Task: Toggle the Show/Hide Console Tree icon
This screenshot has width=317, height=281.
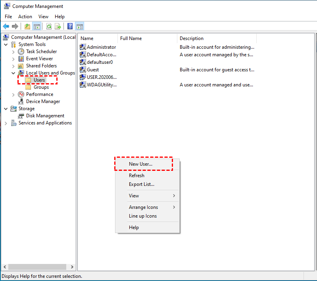Action: click(37, 27)
